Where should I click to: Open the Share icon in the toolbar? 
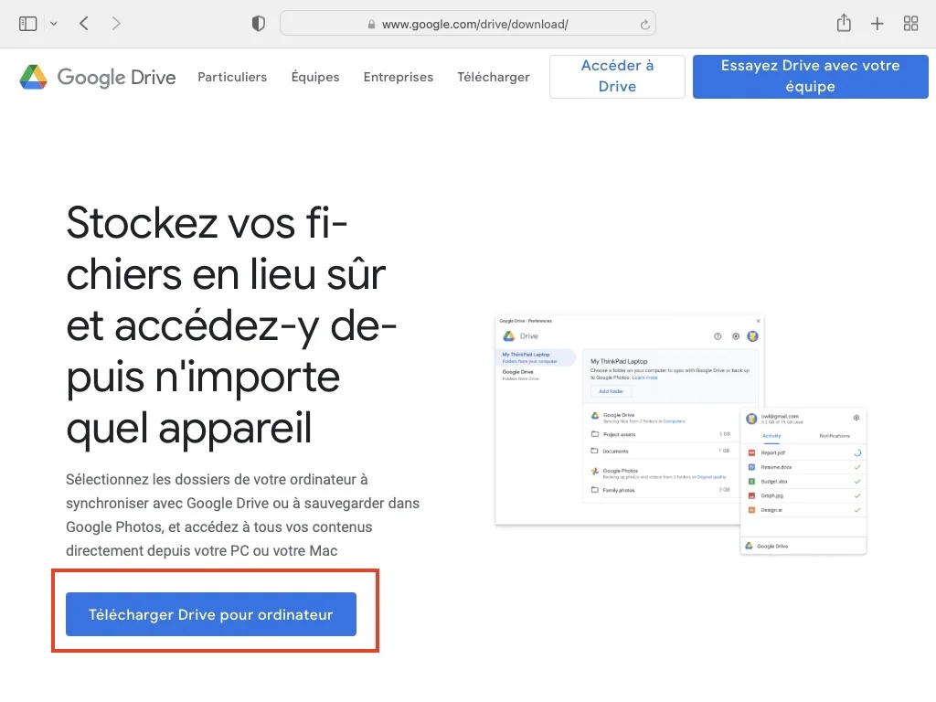844,23
